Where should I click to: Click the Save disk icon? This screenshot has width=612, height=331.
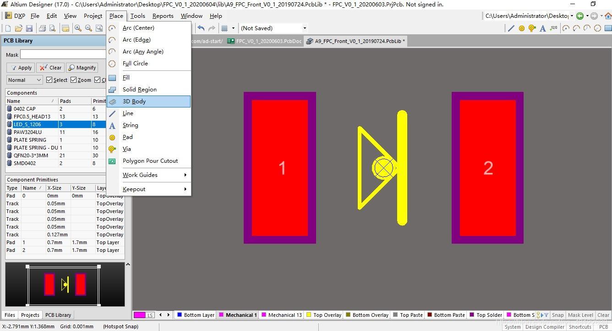pos(29,28)
